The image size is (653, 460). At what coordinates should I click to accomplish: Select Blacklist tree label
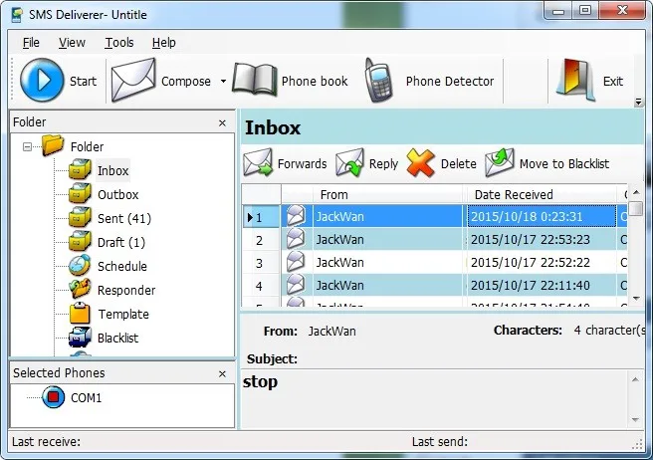[117, 338]
